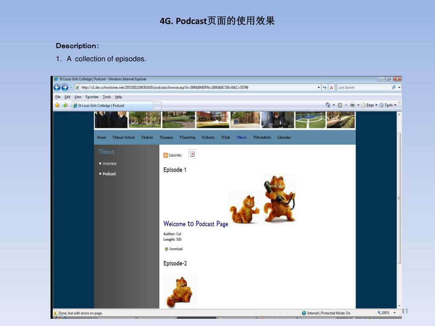Expand the feeds dropdown arrow
Image resolution: width=435 pixels, height=326 pixels.
tap(346, 105)
